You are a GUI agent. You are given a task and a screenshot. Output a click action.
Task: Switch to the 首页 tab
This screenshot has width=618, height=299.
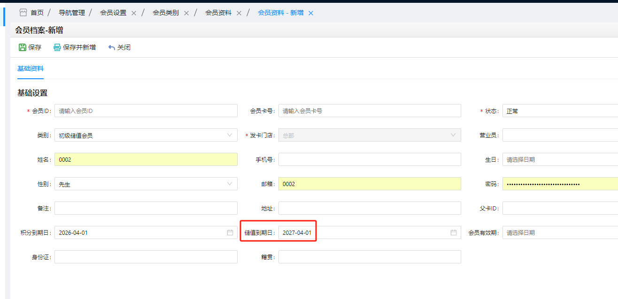pyautogui.click(x=37, y=13)
